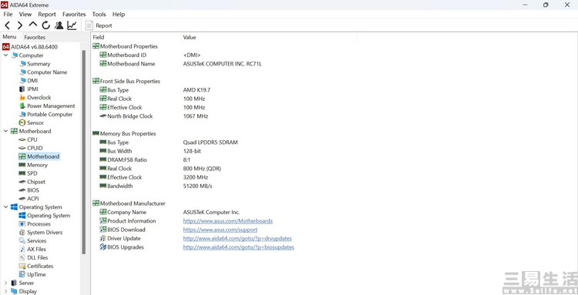Click the Back navigation arrow
Screen dimensions: 578x295
pos(8,25)
